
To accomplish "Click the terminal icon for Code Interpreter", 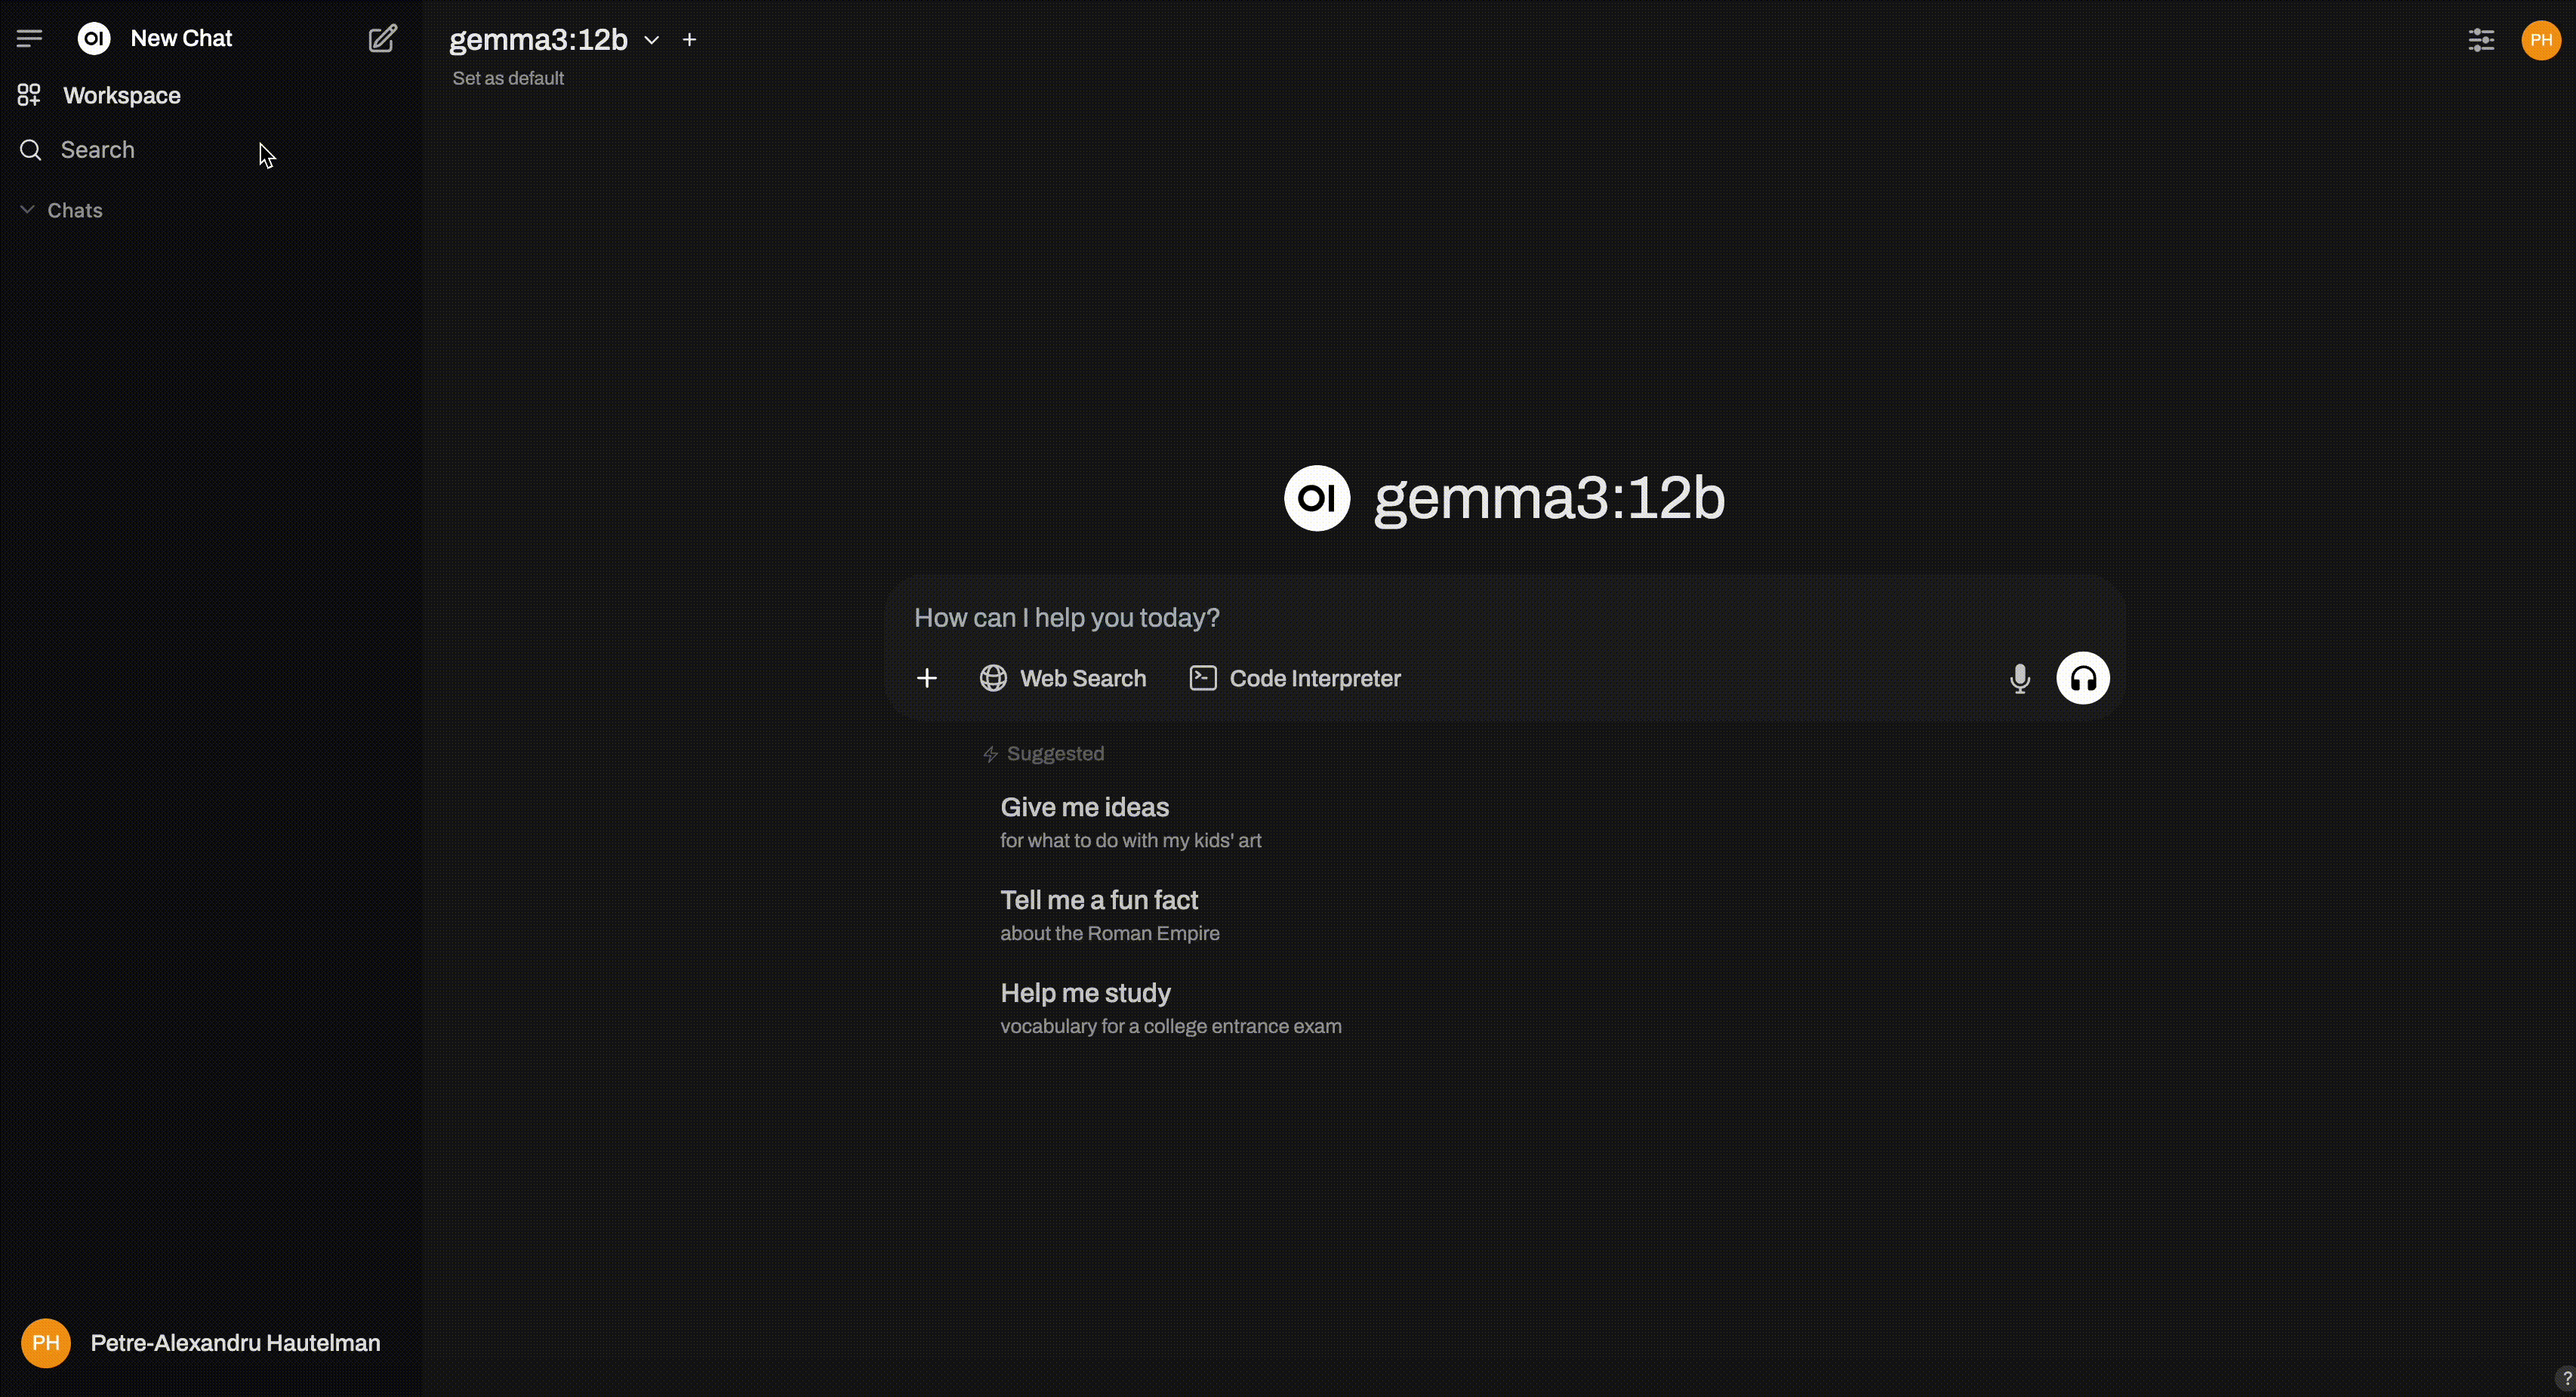I will [1203, 678].
